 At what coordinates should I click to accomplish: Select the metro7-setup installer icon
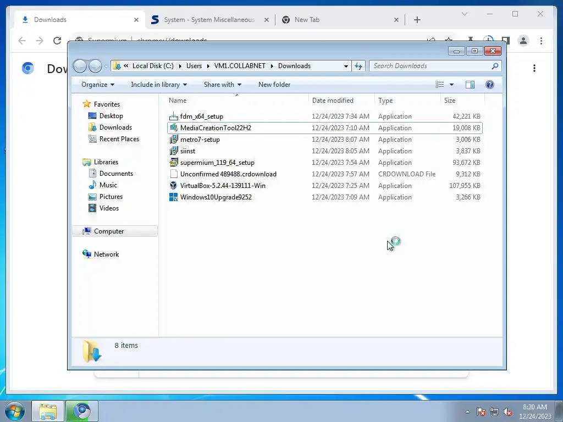pyautogui.click(x=173, y=139)
